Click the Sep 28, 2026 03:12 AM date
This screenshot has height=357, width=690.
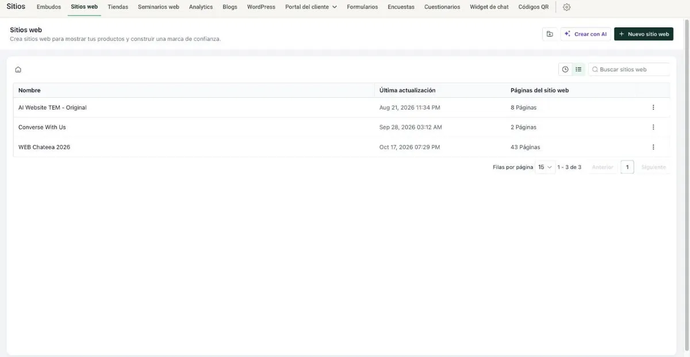pyautogui.click(x=411, y=127)
